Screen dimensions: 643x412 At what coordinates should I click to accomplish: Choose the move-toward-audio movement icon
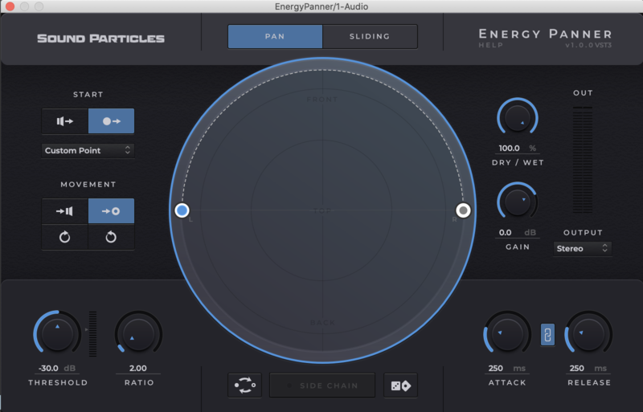(x=65, y=211)
